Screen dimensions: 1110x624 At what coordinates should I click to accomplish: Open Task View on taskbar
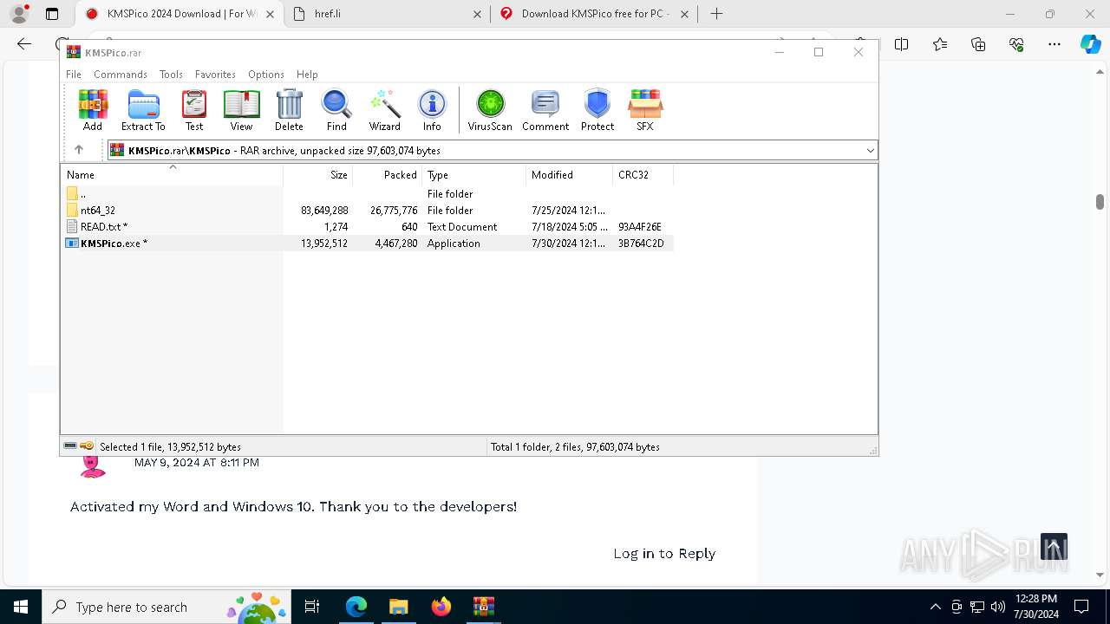point(312,607)
